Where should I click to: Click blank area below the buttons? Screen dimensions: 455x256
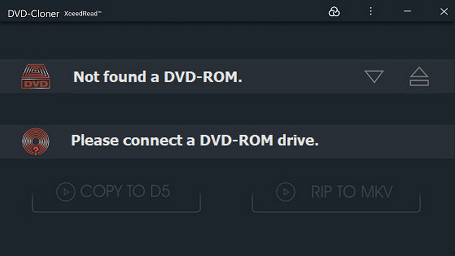click(227, 236)
